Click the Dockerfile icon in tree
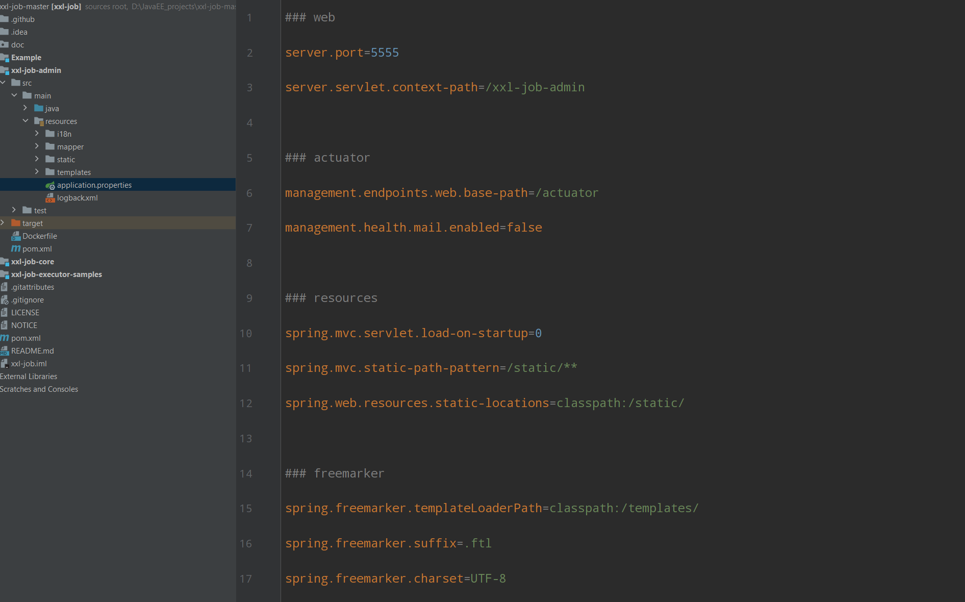 16,236
